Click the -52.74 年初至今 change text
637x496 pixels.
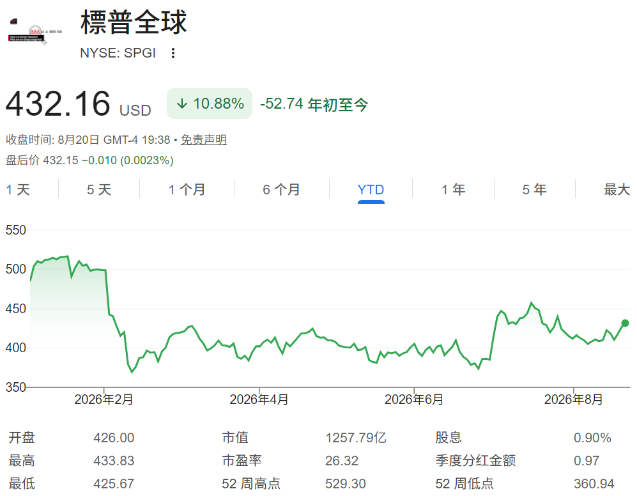pyautogui.click(x=314, y=104)
